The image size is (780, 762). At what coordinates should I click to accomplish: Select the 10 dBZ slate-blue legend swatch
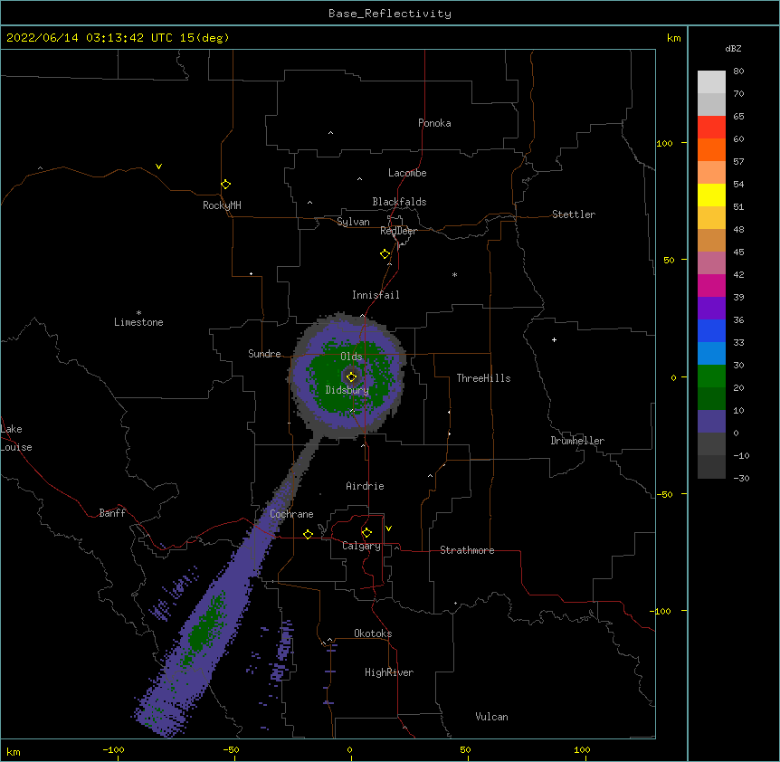click(x=711, y=422)
